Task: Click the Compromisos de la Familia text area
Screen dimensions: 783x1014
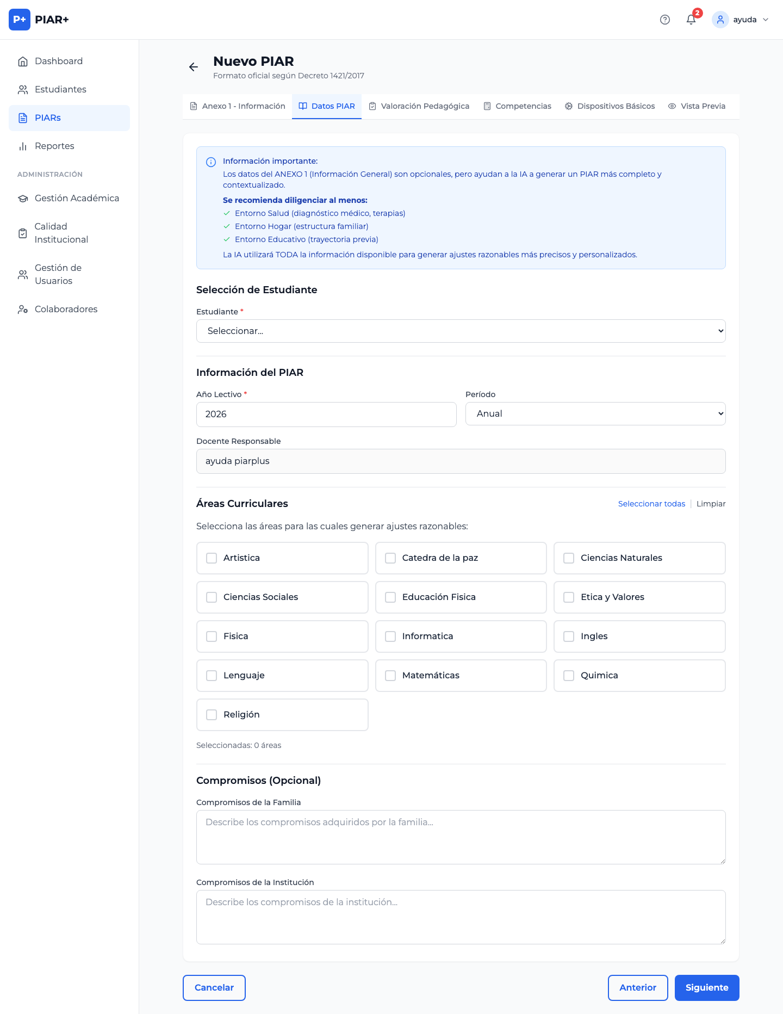Action: tap(461, 837)
